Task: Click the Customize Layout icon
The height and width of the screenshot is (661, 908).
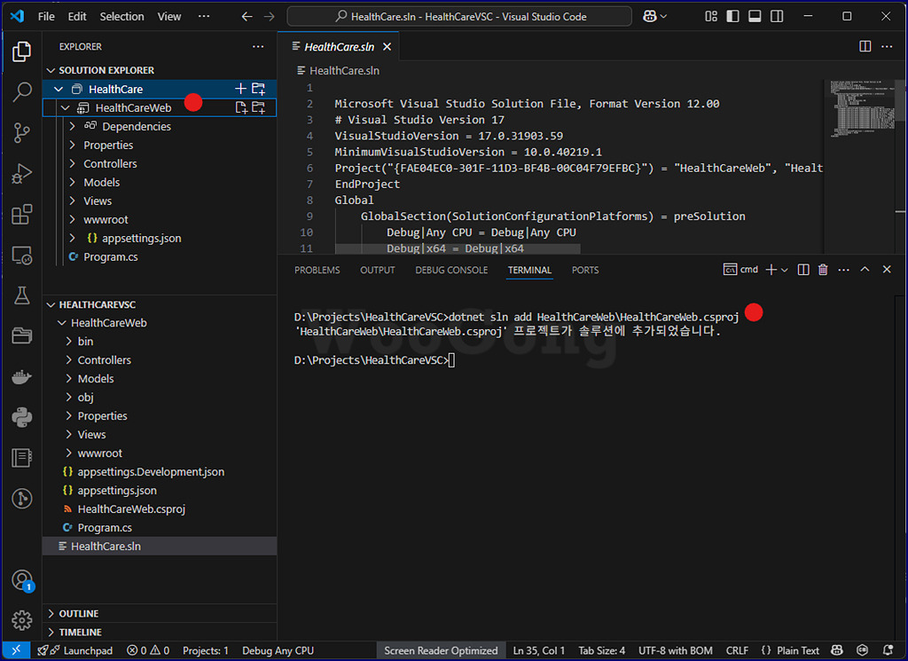Action: 711,16
